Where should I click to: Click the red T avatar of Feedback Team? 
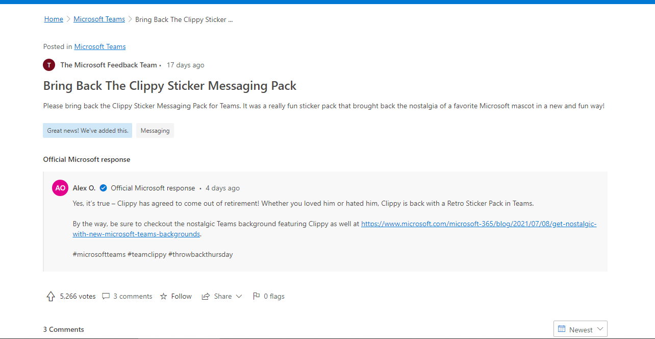[x=49, y=65]
